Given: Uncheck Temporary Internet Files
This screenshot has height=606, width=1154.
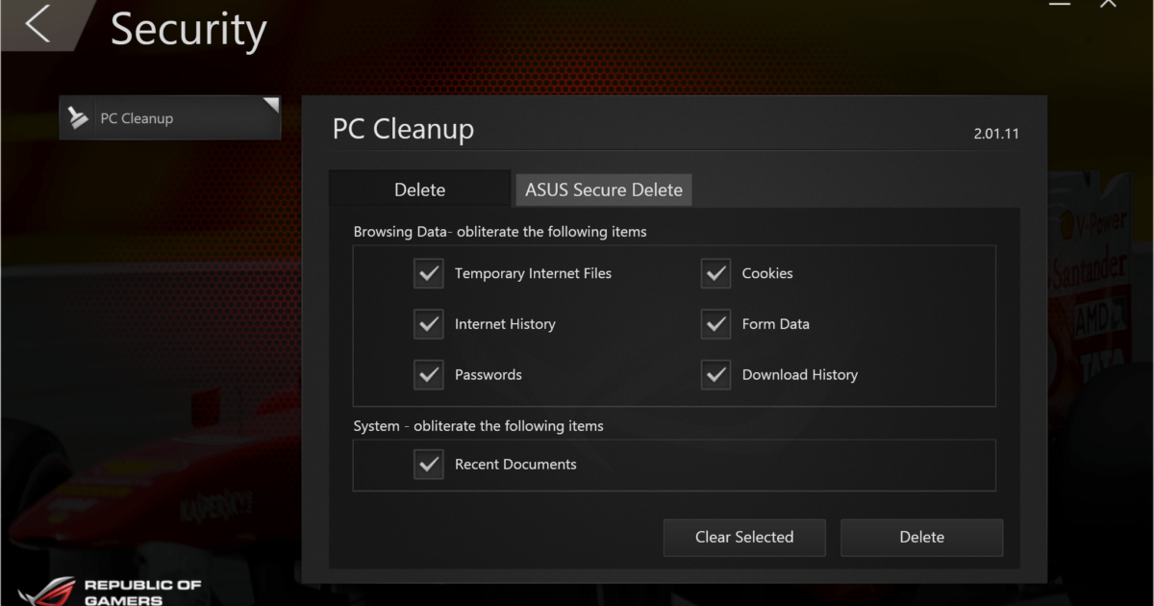Looking at the screenshot, I should point(428,273).
